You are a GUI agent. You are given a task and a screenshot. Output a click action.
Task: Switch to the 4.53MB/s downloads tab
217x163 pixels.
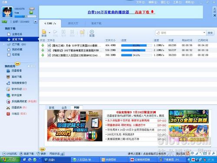click(x=50, y=23)
